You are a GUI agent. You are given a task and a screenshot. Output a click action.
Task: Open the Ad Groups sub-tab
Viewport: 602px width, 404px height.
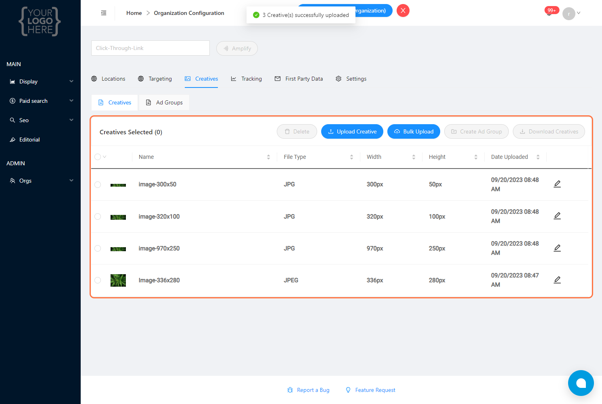coord(164,102)
